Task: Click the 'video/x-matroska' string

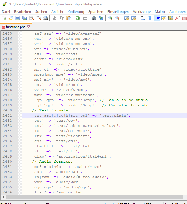Action: 75,95
